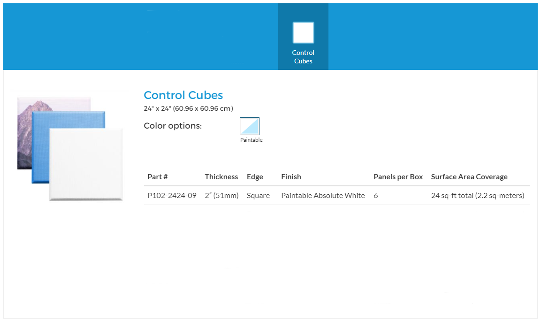This screenshot has width=541, height=321.
Task: Click the Part # column header
Action: point(157,177)
